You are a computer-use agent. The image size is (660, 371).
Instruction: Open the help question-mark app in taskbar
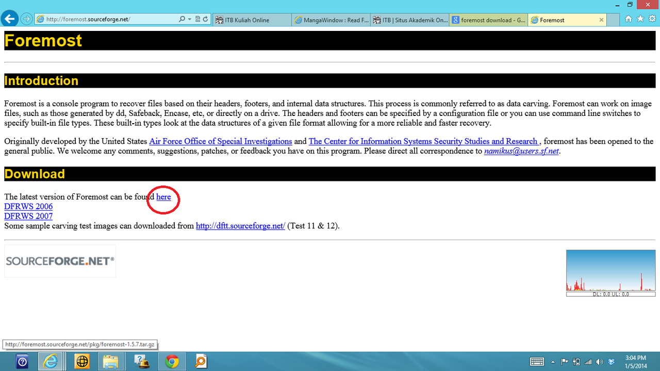[x=22, y=361]
